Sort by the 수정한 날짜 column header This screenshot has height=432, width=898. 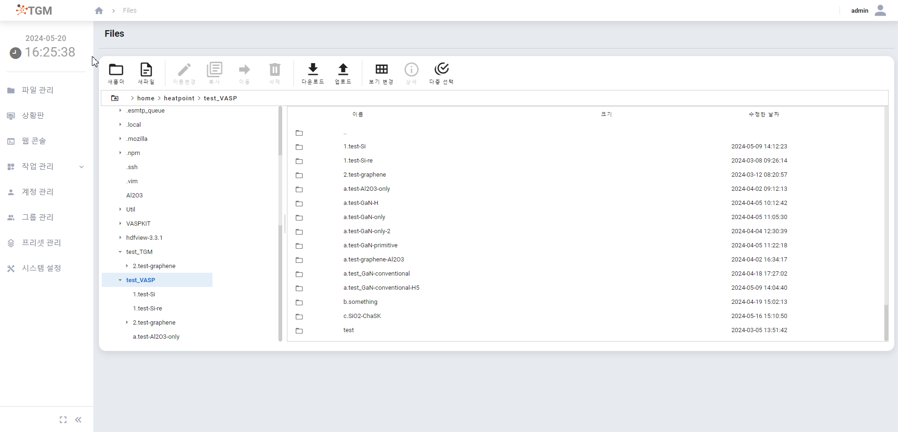[763, 114]
